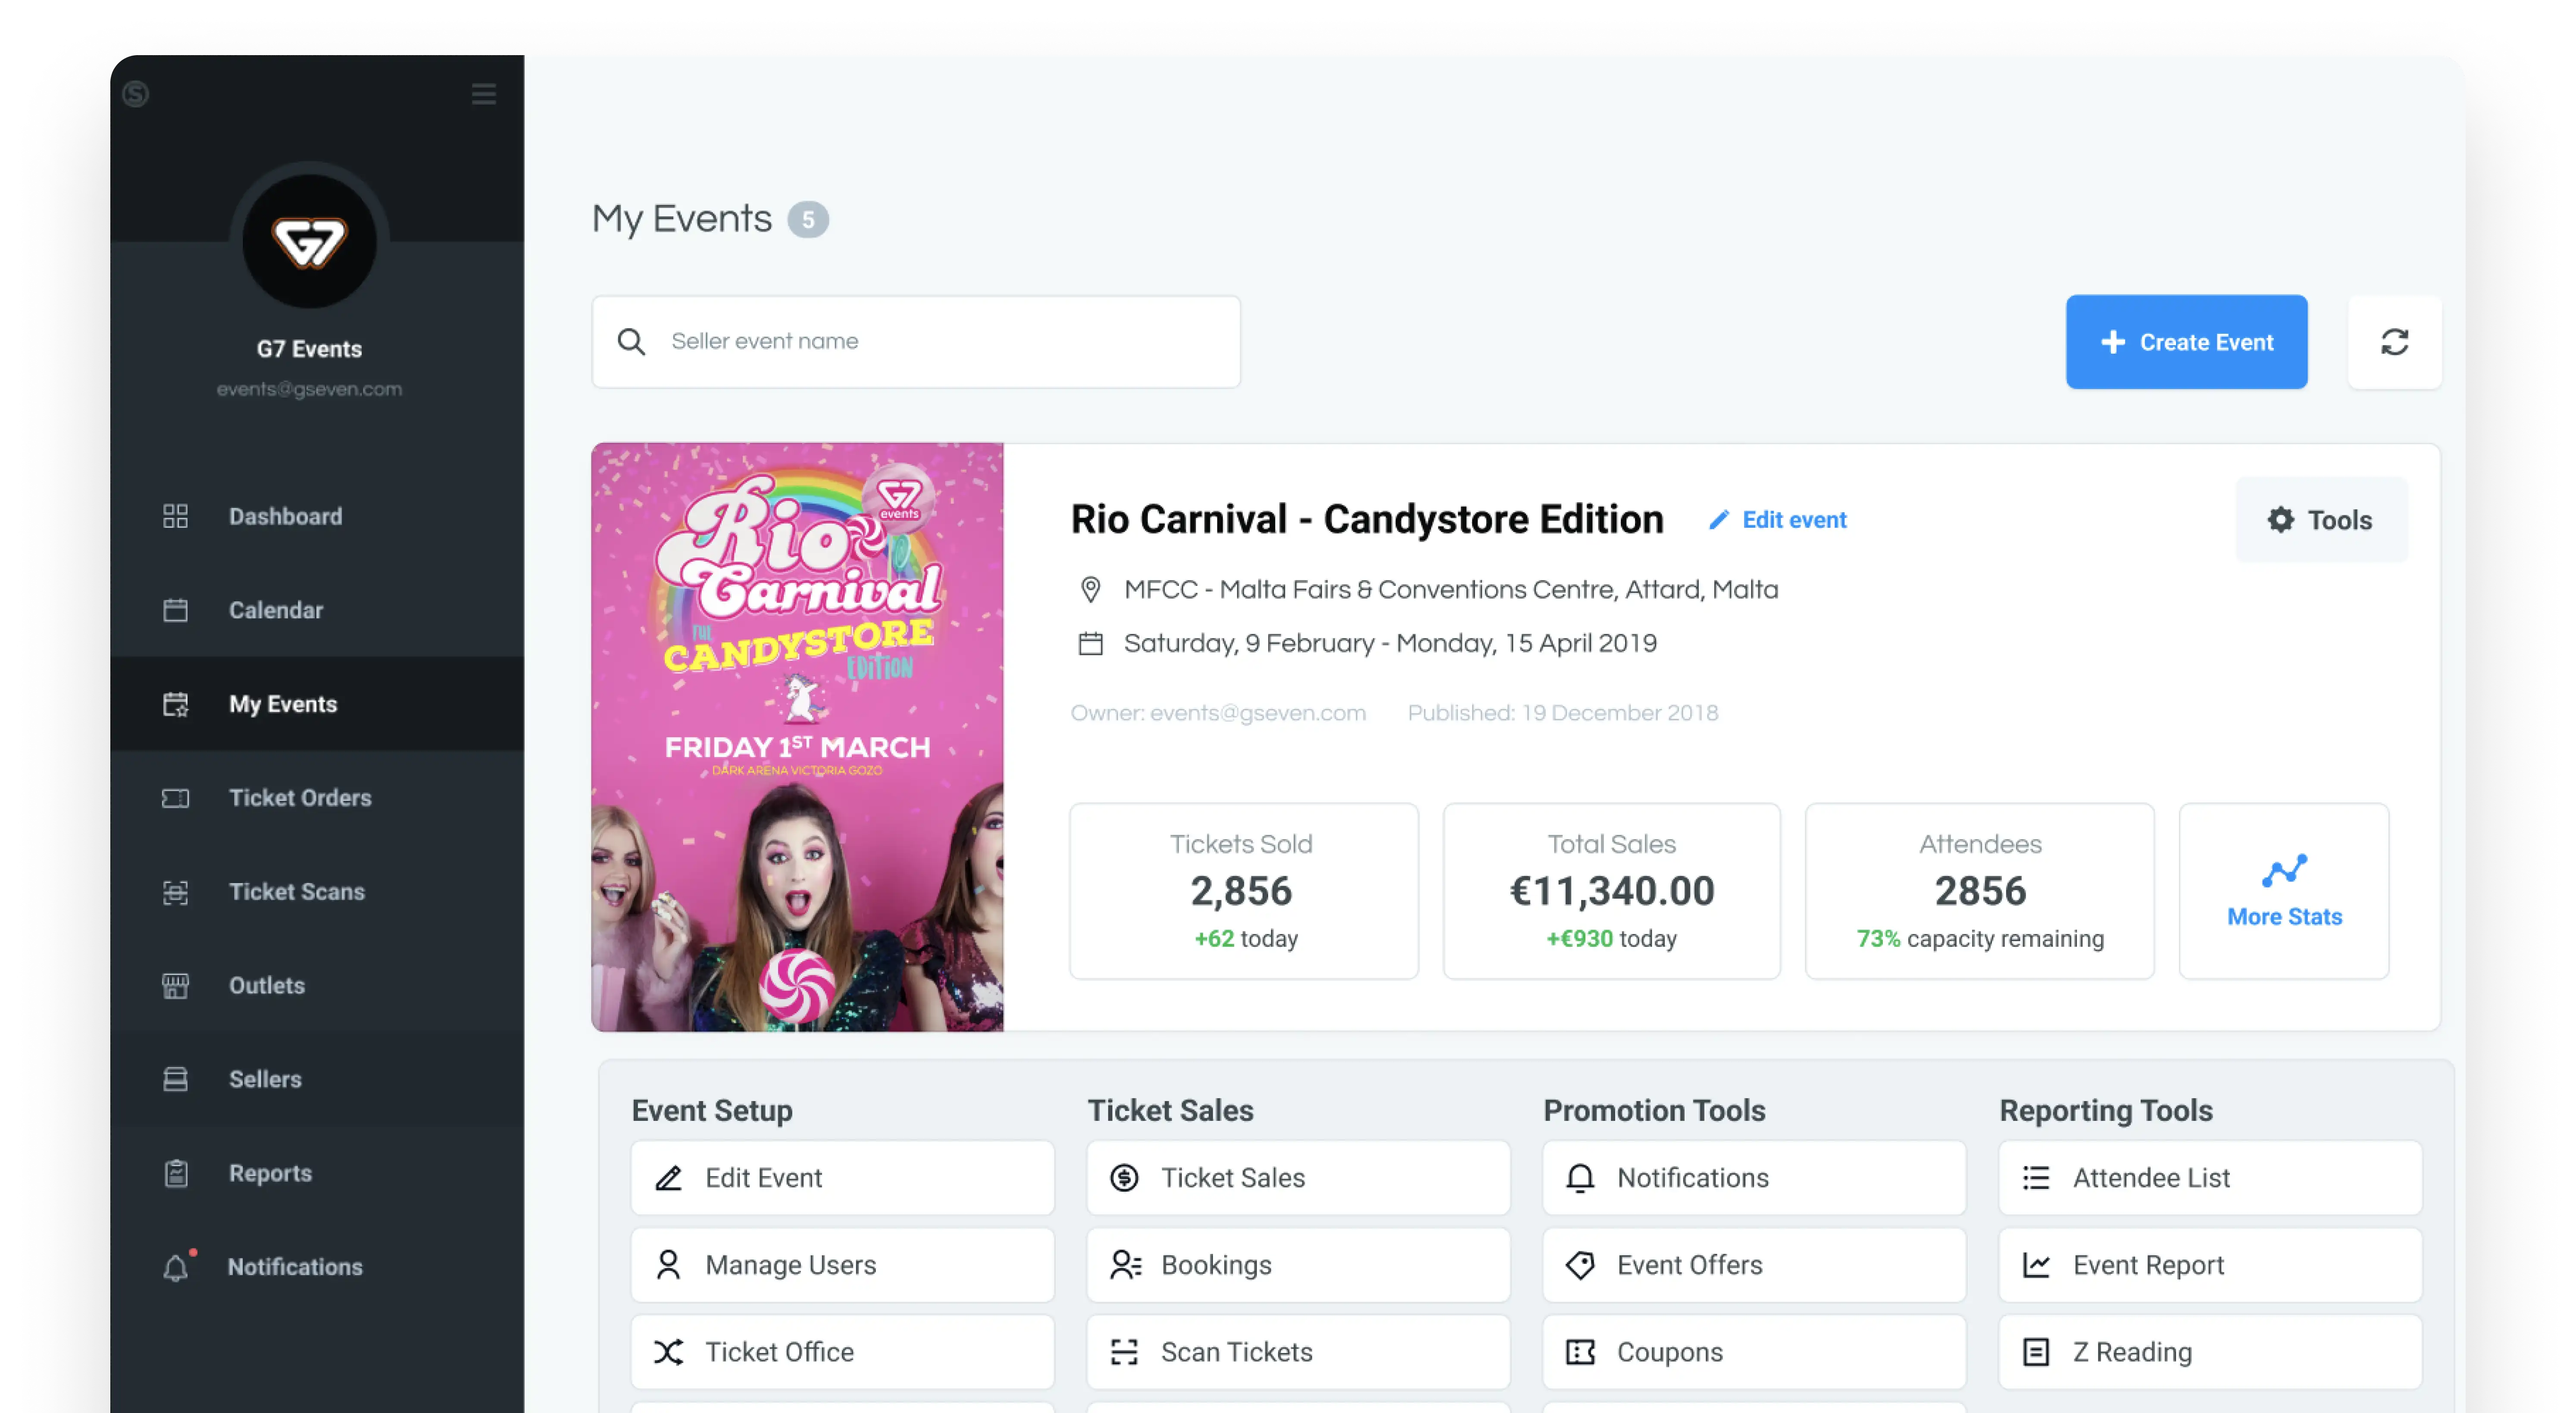The height and width of the screenshot is (1413, 2576).
Task: Click the Outlets storefront icon
Action: (175, 987)
